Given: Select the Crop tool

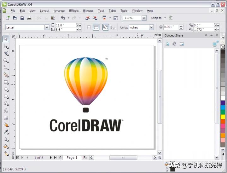Looking at the screenshot, I should pos(6,53).
